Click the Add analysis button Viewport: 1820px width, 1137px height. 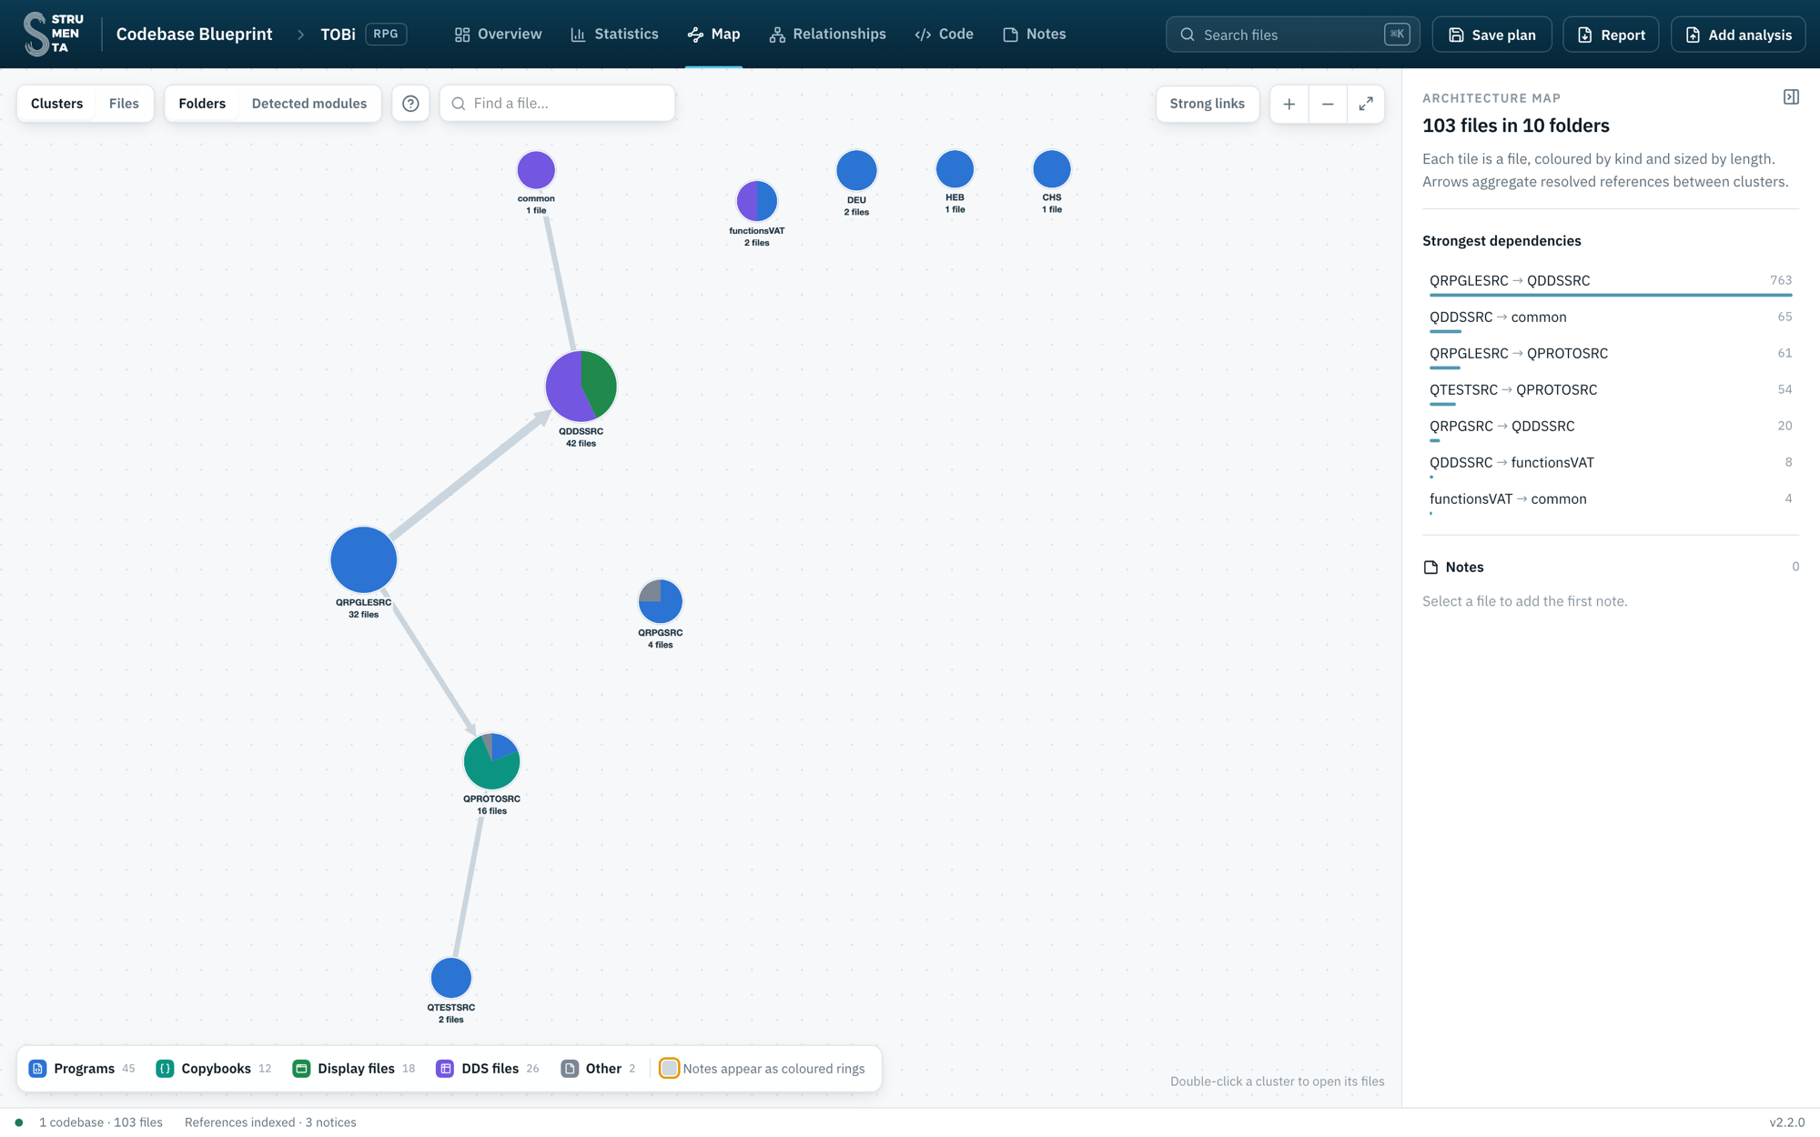coord(1738,35)
